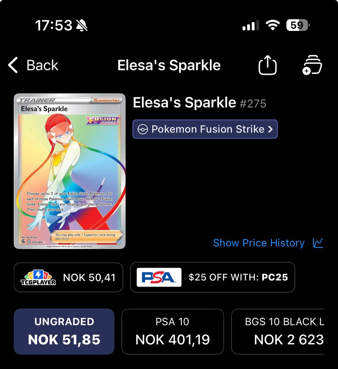
Task: Tap the Pokeball icon in set badge
Action: pos(142,129)
